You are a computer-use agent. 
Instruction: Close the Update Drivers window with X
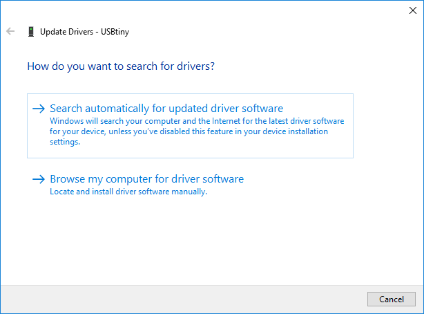412,10
